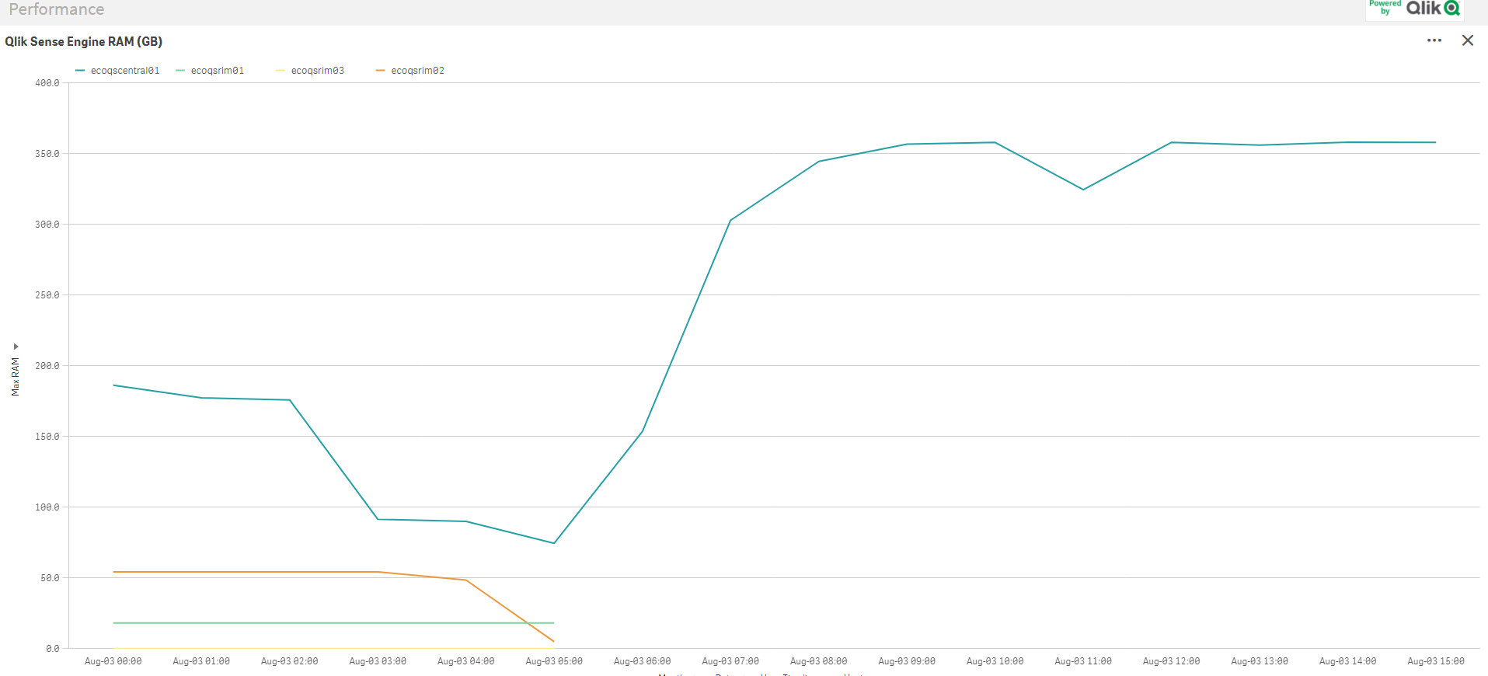Screen dimensions: 1488x676
Task: Click the ecoqsrim02 orange legend marker
Action: click(x=381, y=71)
